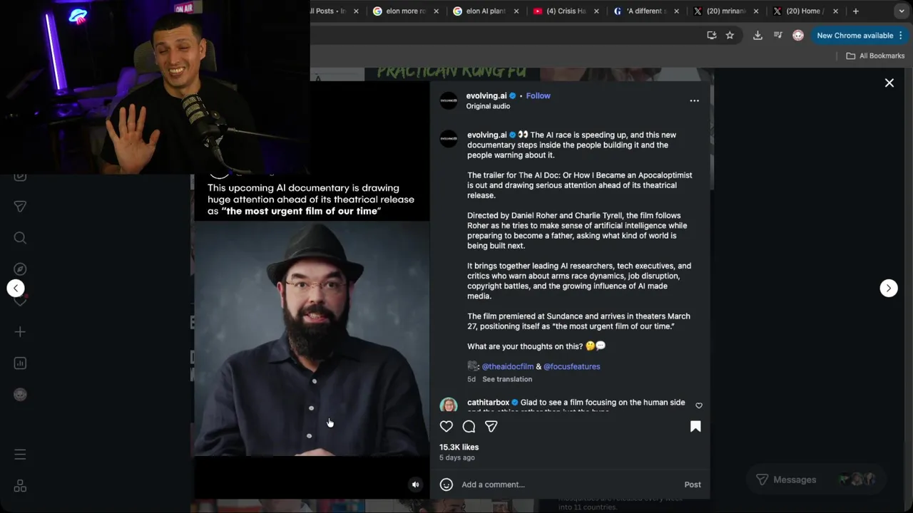Follow the evolving.ai account

(x=538, y=95)
